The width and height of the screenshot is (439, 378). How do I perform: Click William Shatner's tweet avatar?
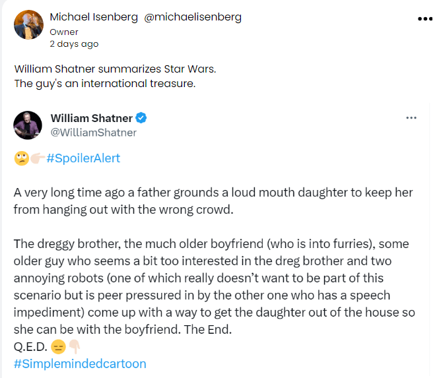point(28,125)
